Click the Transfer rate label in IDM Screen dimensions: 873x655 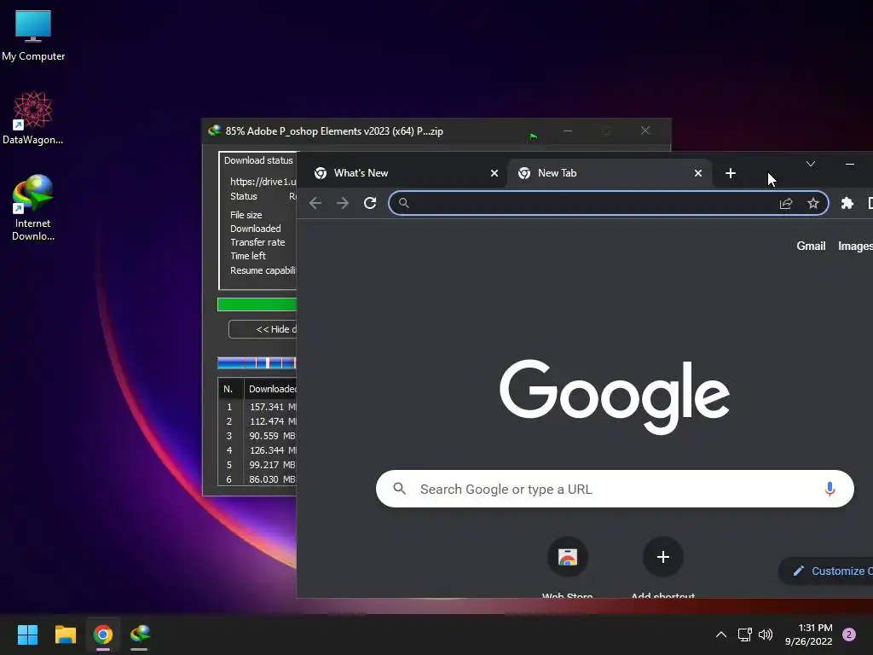pyautogui.click(x=257, y=242)
